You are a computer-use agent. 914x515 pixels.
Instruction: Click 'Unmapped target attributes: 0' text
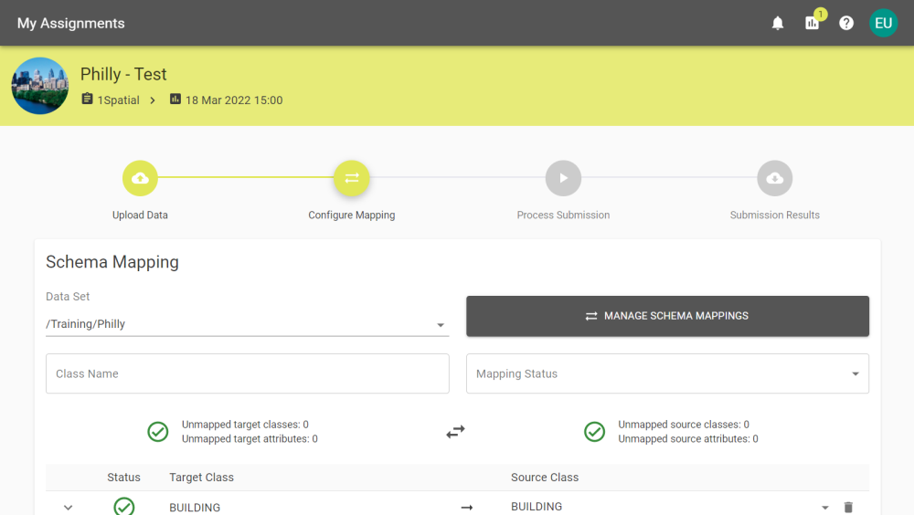pos(250,438)
